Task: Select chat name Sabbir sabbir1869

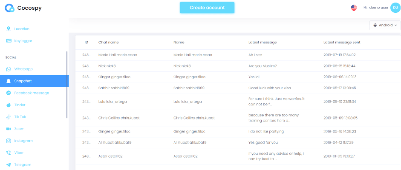Action: (114, 88)
